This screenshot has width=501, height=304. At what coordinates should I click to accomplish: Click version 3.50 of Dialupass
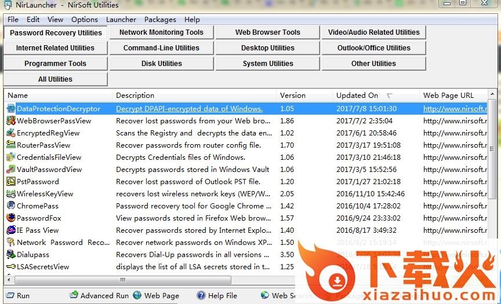point(287,255)
